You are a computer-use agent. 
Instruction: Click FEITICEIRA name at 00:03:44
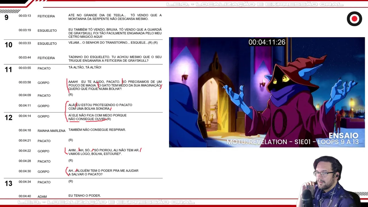tap(46, 58)
